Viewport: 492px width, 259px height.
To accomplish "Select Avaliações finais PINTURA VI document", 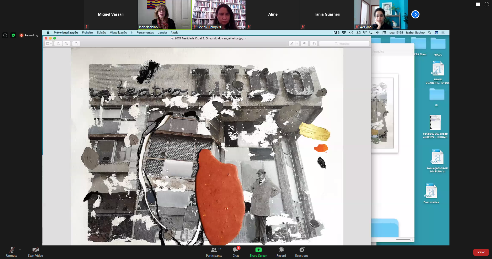I will [x=437, y=161].
